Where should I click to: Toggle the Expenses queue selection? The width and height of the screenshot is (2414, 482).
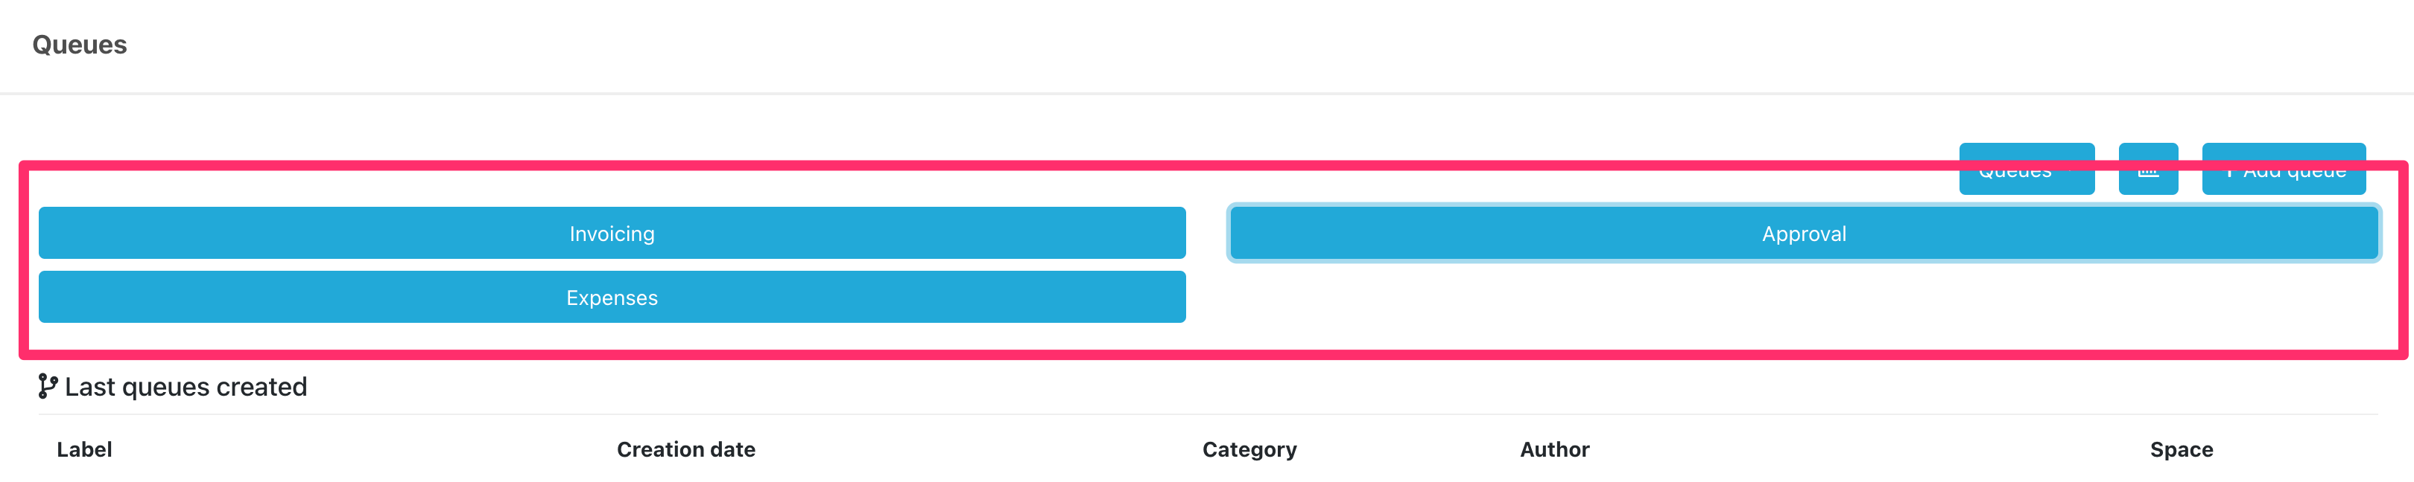point(611,297)
